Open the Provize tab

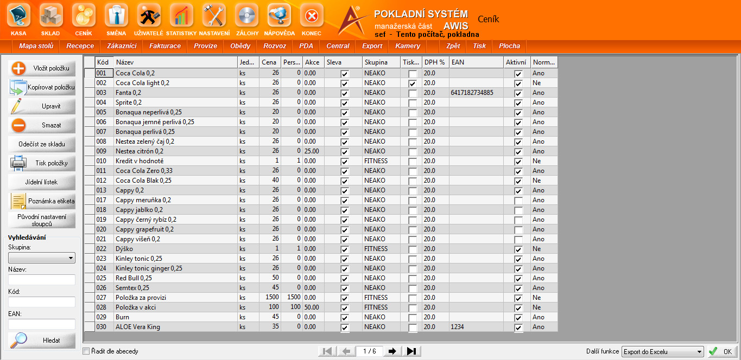pyautogui.click(x=206, y=46)
